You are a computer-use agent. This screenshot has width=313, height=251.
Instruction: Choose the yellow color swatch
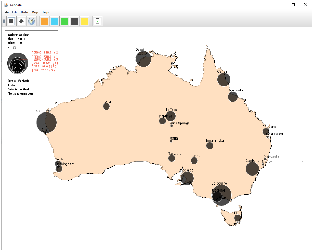click(84, 21)
